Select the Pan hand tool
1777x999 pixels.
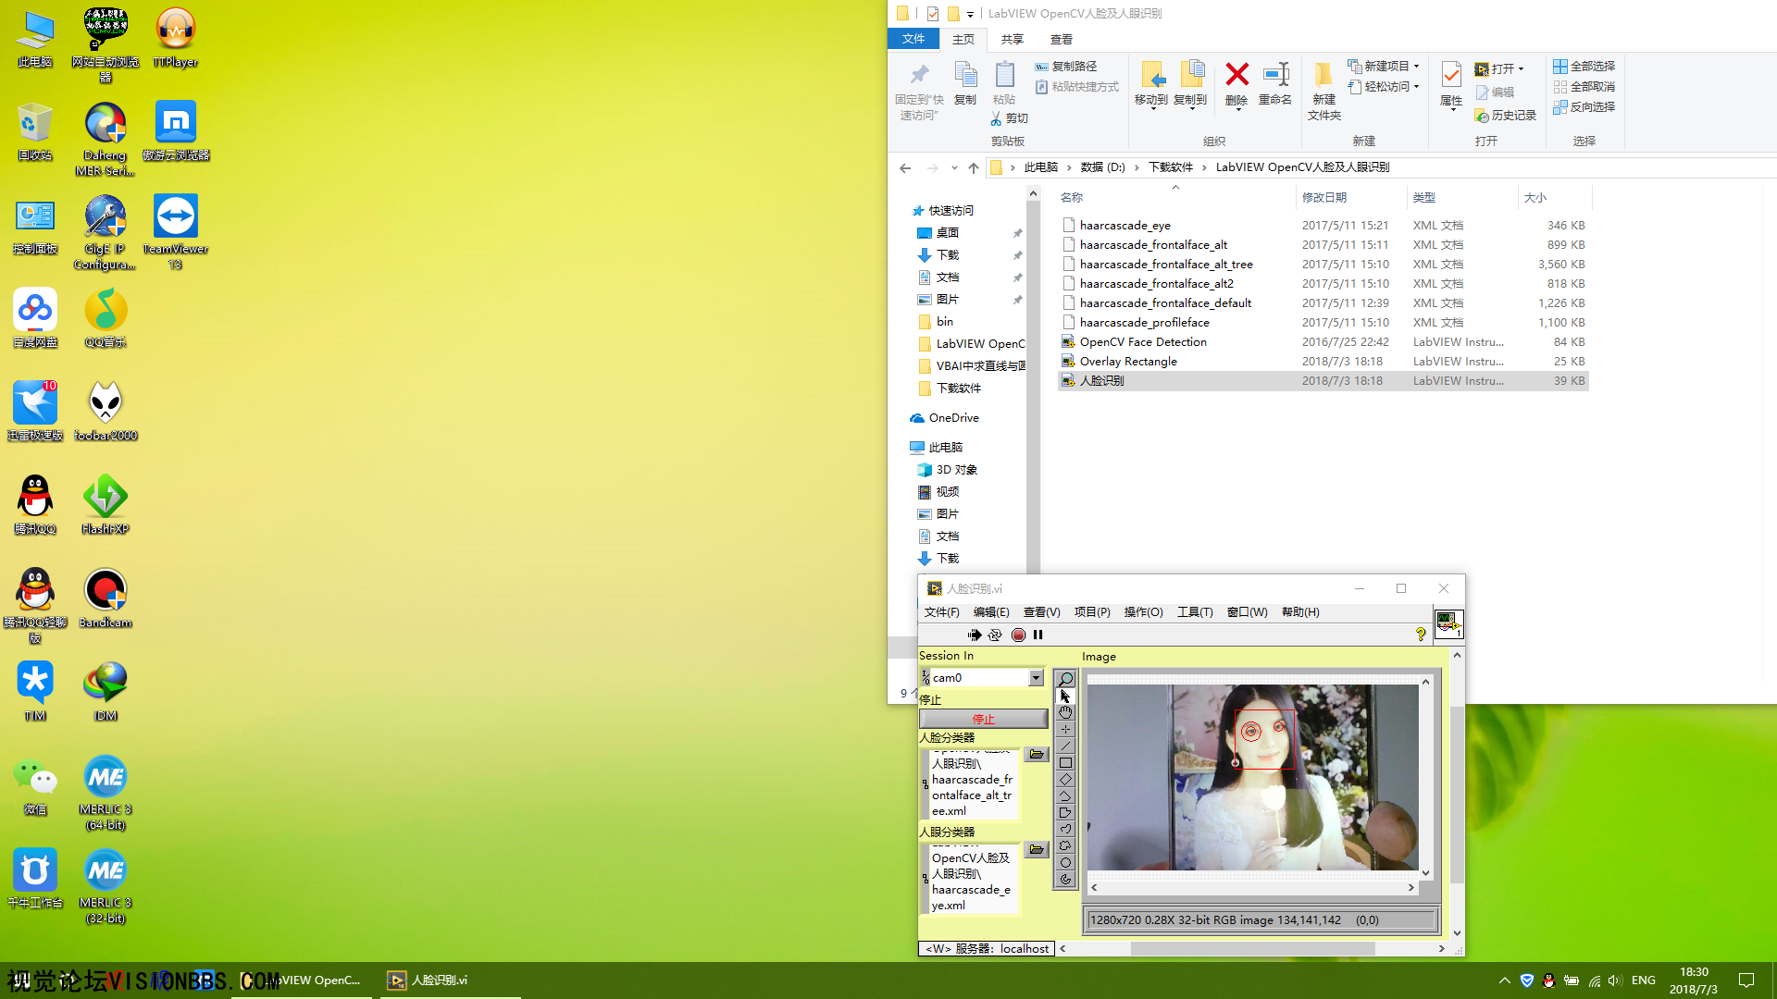[x=1065, y=712]
